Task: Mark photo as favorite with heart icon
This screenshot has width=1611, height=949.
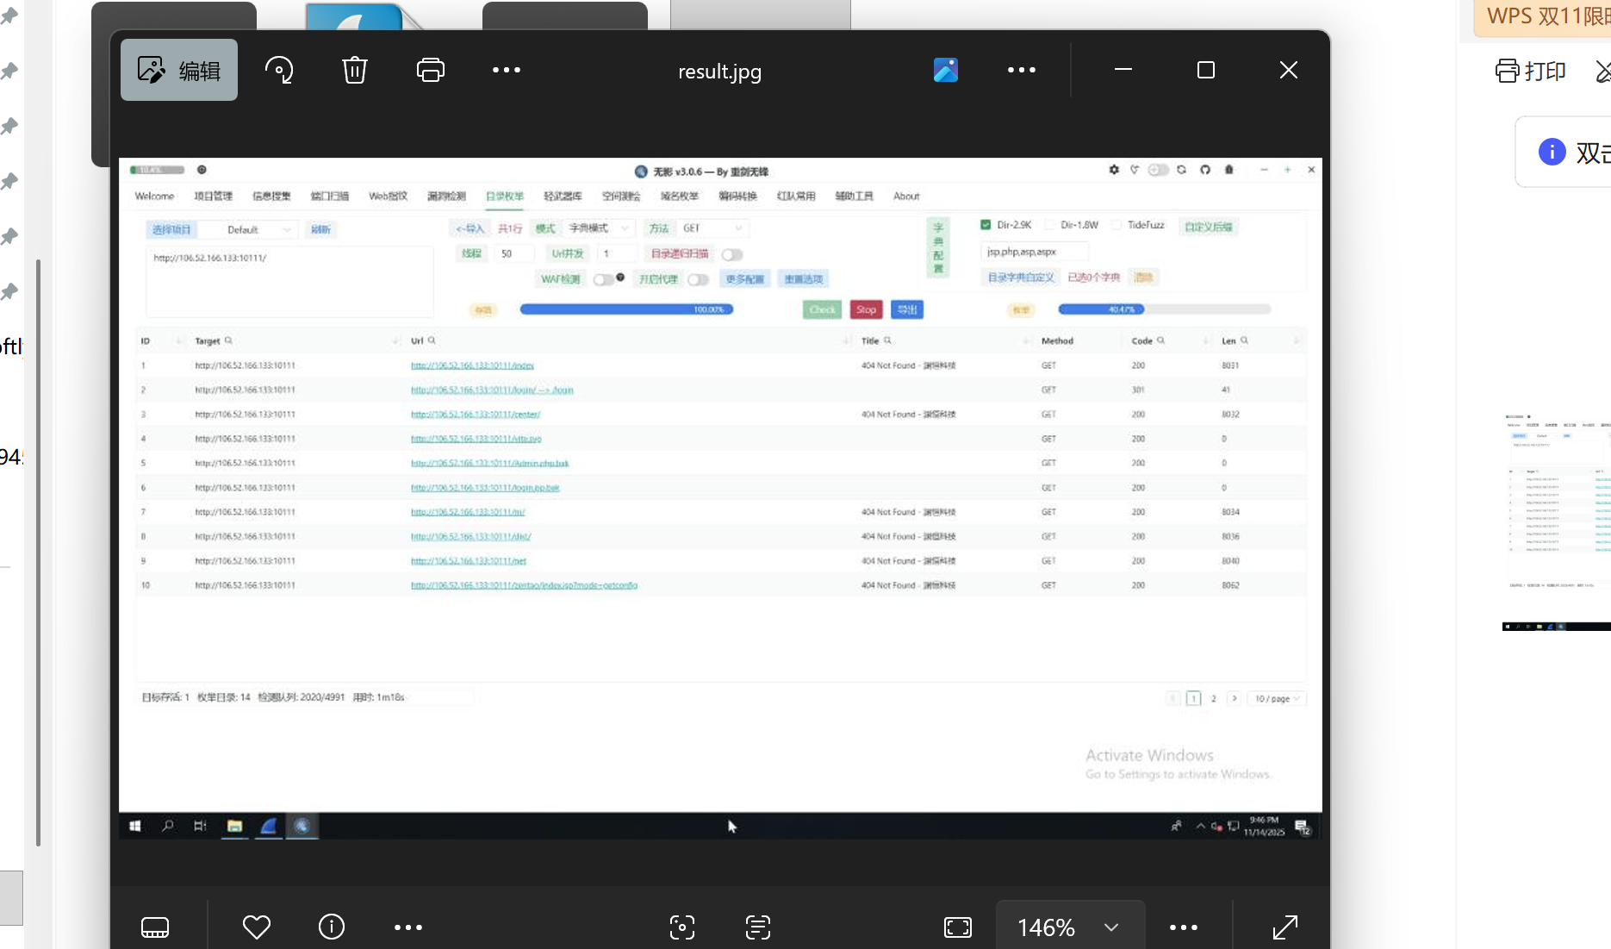Action: [257, 927]
